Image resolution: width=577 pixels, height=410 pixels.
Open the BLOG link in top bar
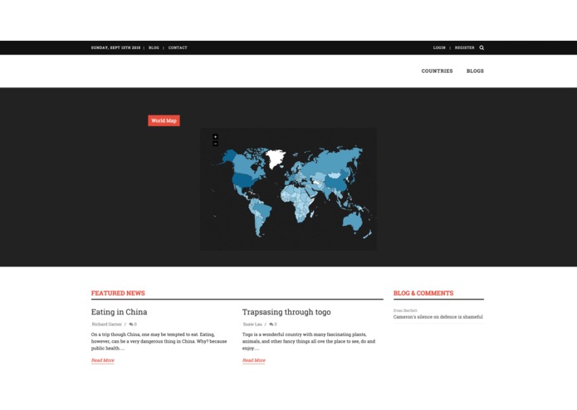154,48
